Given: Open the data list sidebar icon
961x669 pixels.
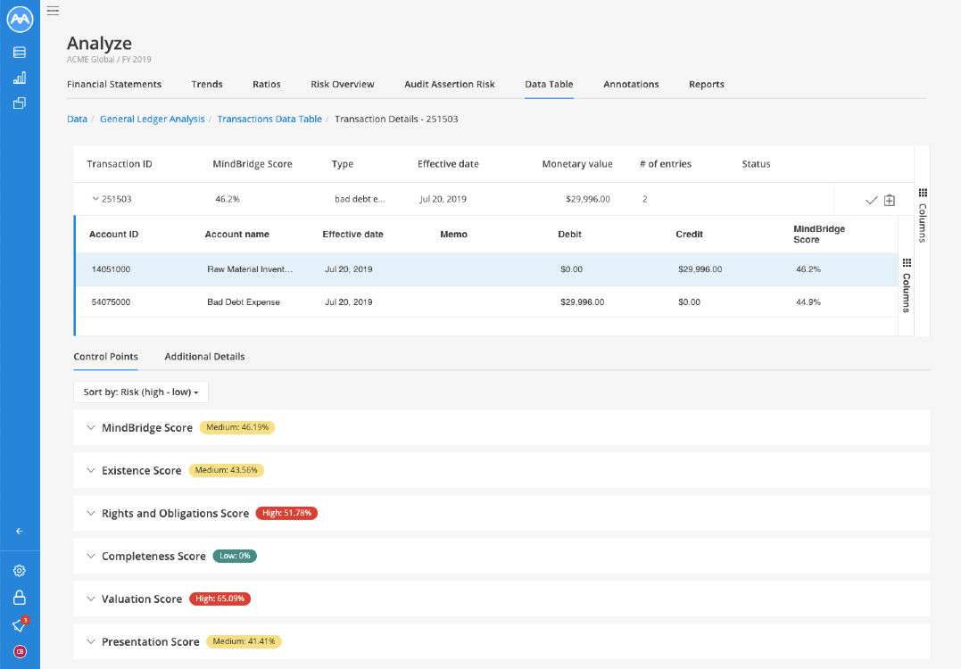Looking at the screenshot, I should [20, 53].
